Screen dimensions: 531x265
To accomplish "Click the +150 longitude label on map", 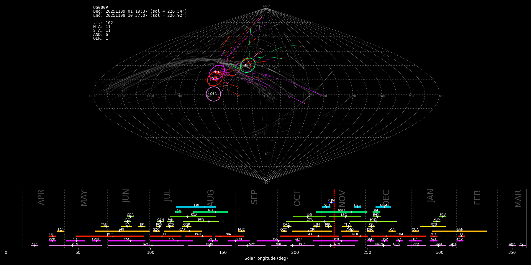I will pos(121,96).
